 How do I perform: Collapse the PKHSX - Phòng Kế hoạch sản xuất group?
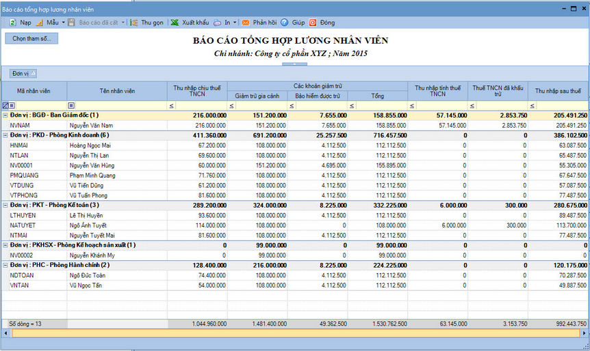(5, 245)
